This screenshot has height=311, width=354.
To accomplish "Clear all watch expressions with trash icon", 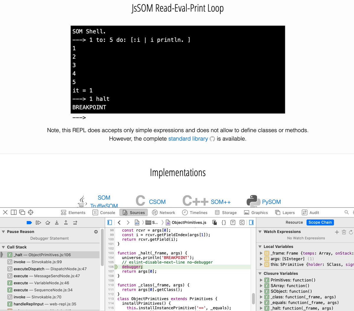I will tap(344, 232).
